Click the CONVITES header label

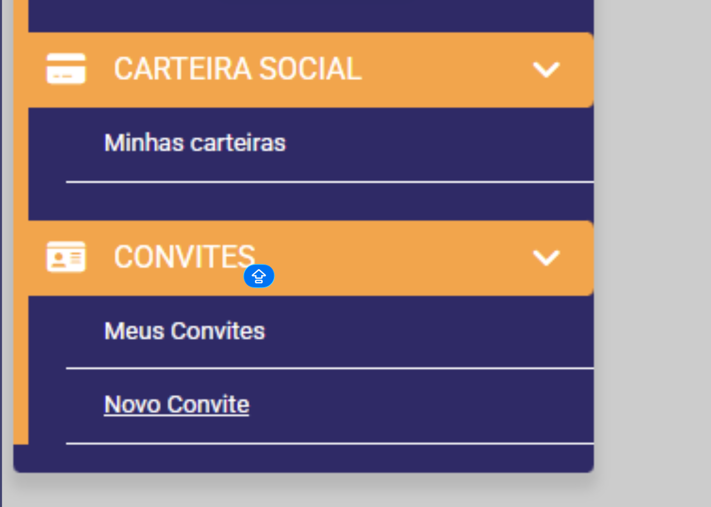point(184,257)
